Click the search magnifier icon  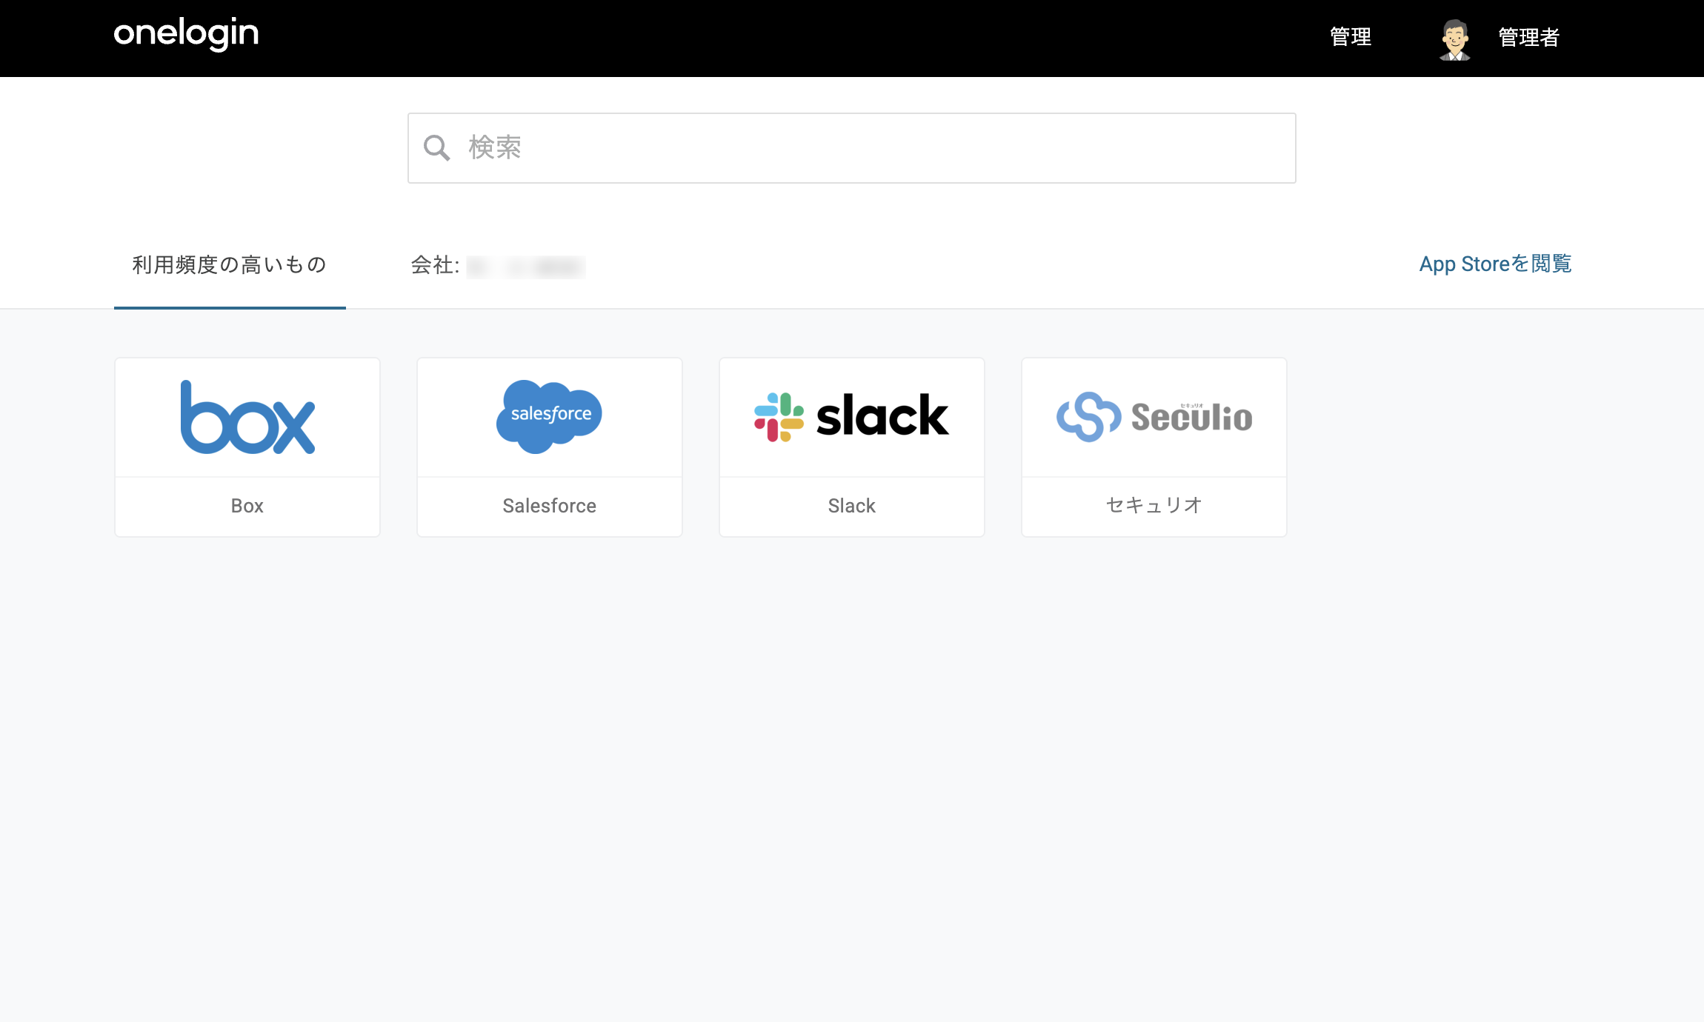tap(436, 148)
